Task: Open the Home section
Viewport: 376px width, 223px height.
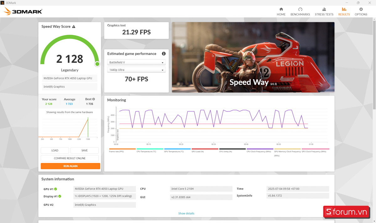Action: pyautogui.click(x=281, y=12)
